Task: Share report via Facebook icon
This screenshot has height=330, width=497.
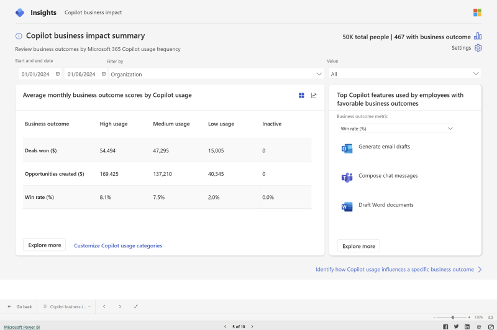Action: tap(445, 326)
